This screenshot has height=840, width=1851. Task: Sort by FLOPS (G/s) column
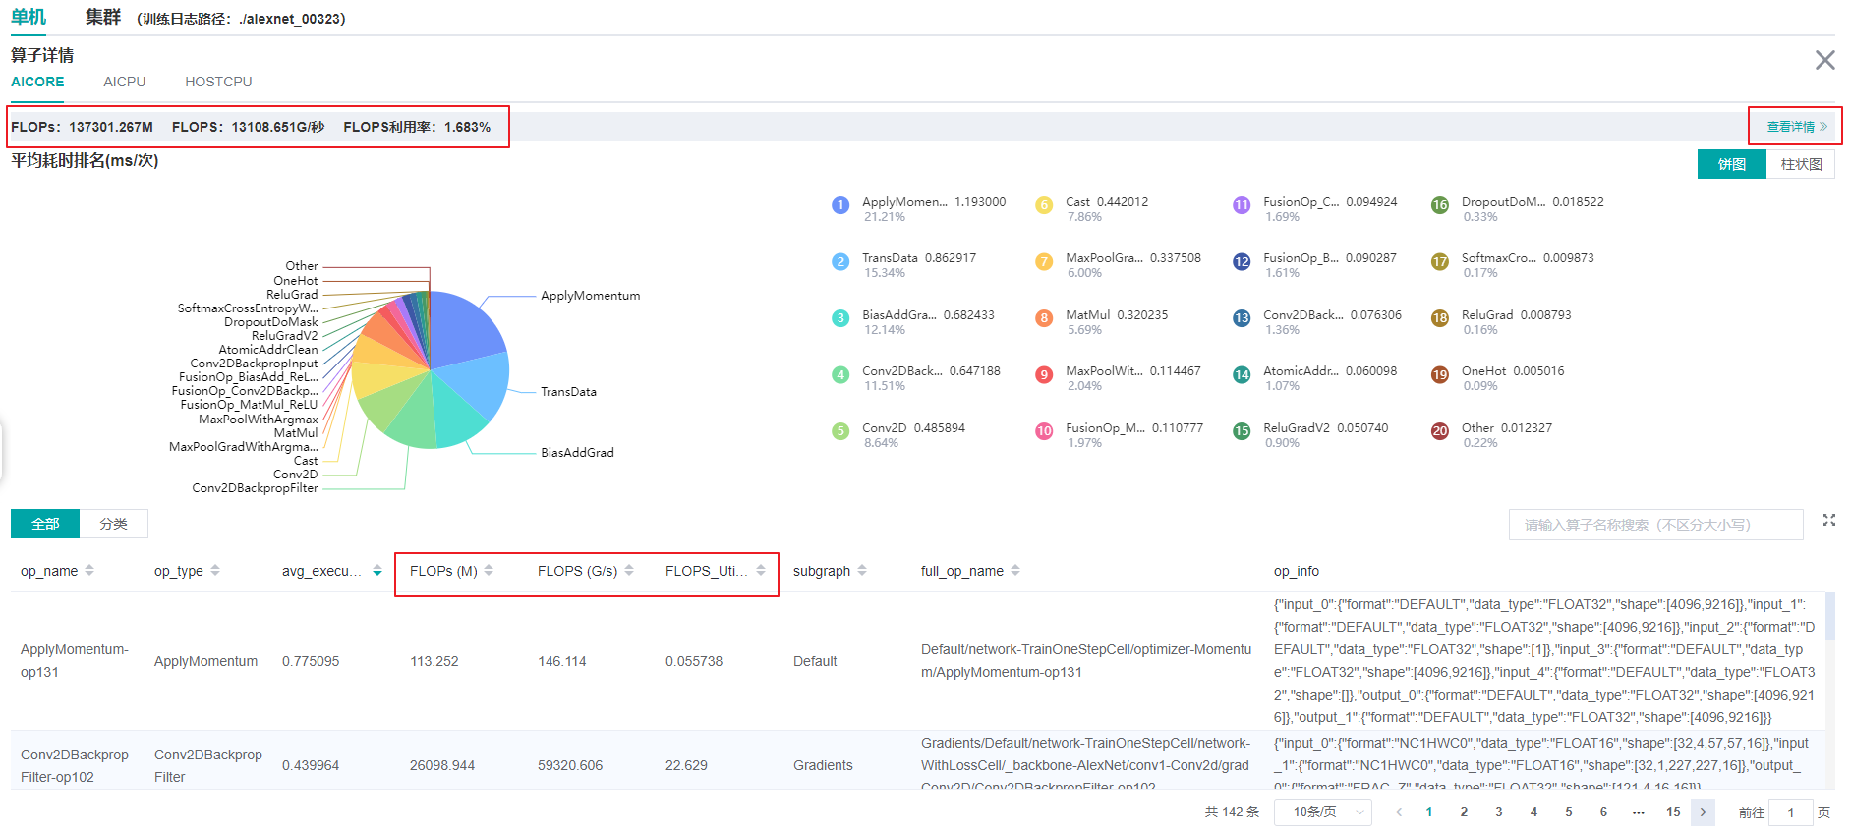629,571
